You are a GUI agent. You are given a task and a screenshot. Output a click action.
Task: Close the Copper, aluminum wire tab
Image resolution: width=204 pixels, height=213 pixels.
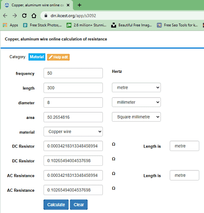(x=68, y=5)
